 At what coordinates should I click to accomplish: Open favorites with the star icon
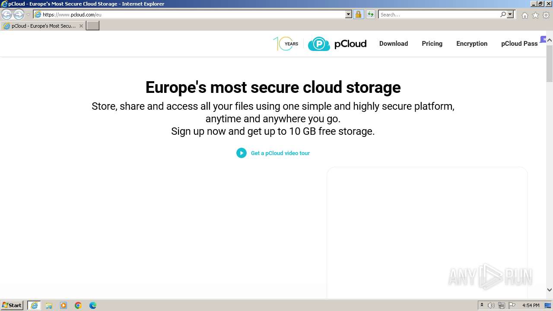coord(535,15)
